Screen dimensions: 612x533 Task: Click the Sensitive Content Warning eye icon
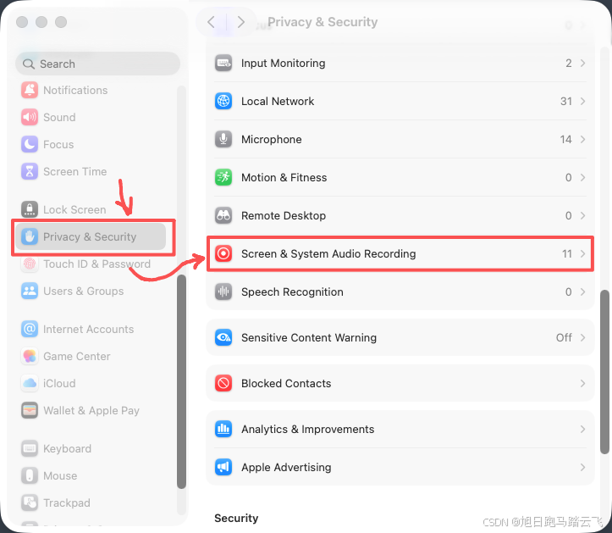point(223,337)
